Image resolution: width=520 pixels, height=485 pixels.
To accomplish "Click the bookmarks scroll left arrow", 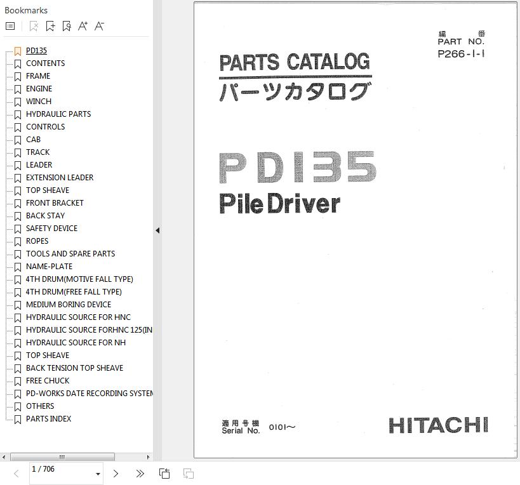I will coord(4,457).
